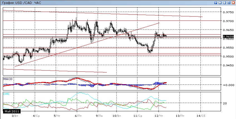Click the '13/Пт' date axis label
The height and width of the screenshot is (119, 236).
180,116
